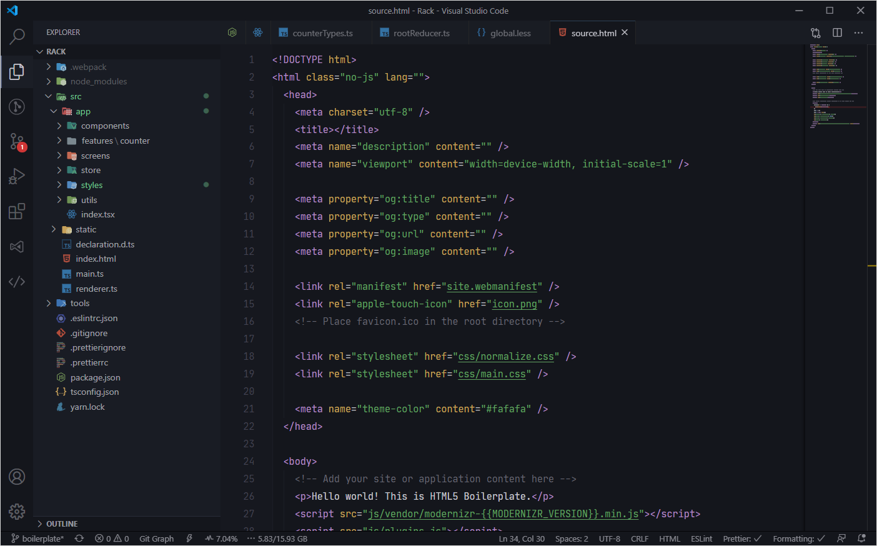Click the Formatting status toggle
This screenshot has width=877, height=546.
pos(799,539)
